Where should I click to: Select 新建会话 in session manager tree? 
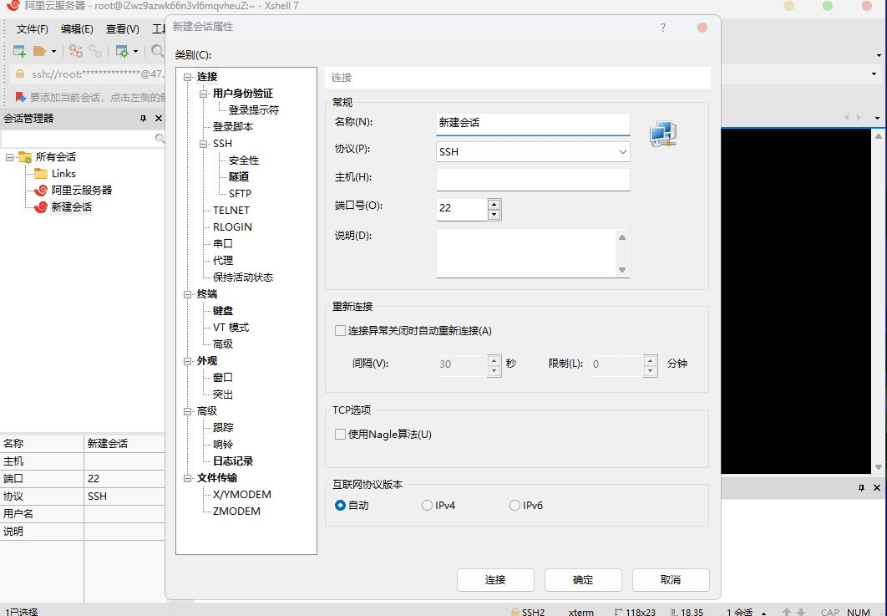pos(71,207)
